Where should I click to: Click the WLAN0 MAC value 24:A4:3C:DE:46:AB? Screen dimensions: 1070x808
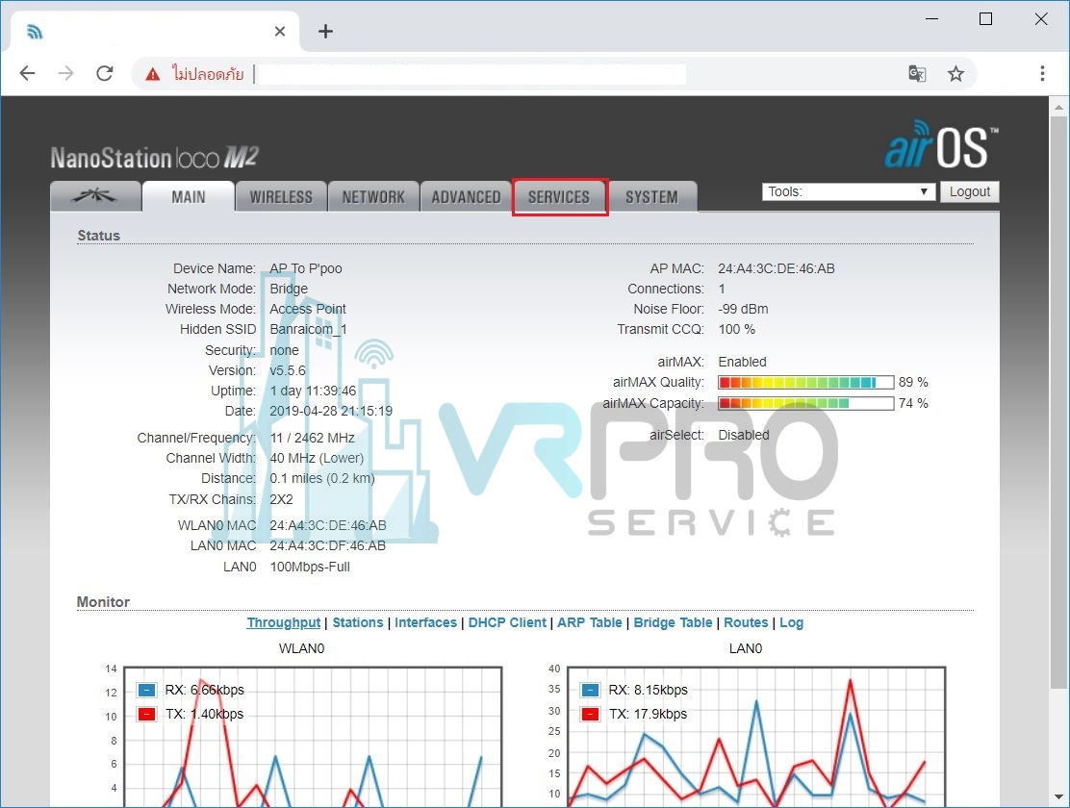tap(327, 525)
